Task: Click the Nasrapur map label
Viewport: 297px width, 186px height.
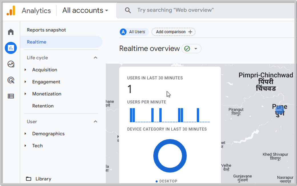Action: (x=285, y=179)
